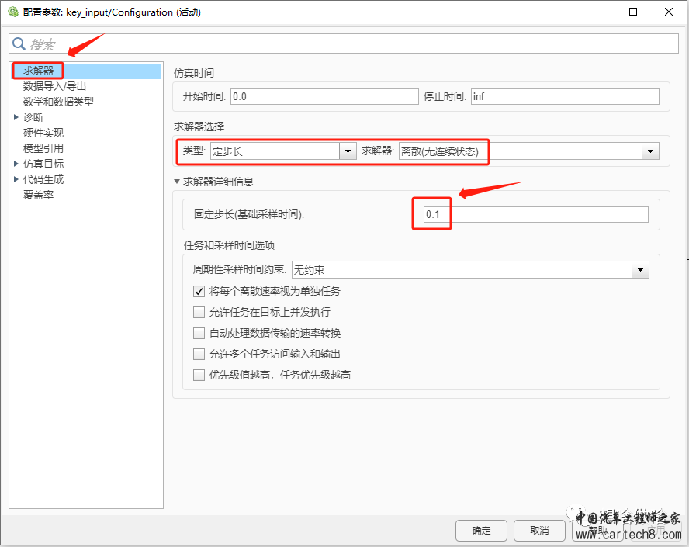Open the 求解器 solver dropdown arrow
Image resolution: width=689 pixels, height=547 pixels.
[650, 151]
